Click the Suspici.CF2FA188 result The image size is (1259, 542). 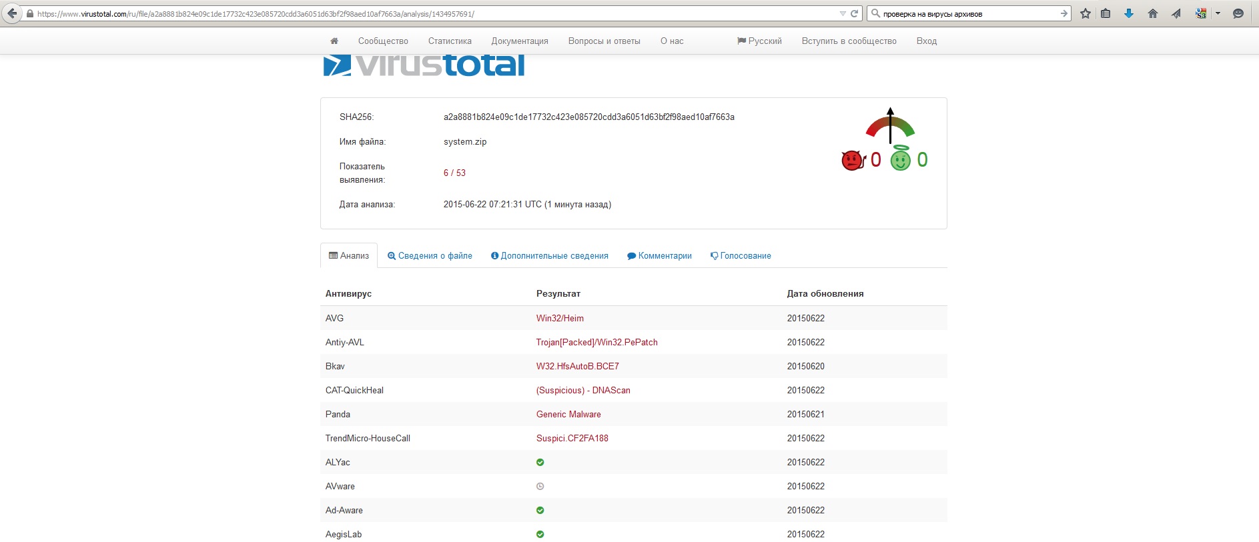(x=572, y=438)
